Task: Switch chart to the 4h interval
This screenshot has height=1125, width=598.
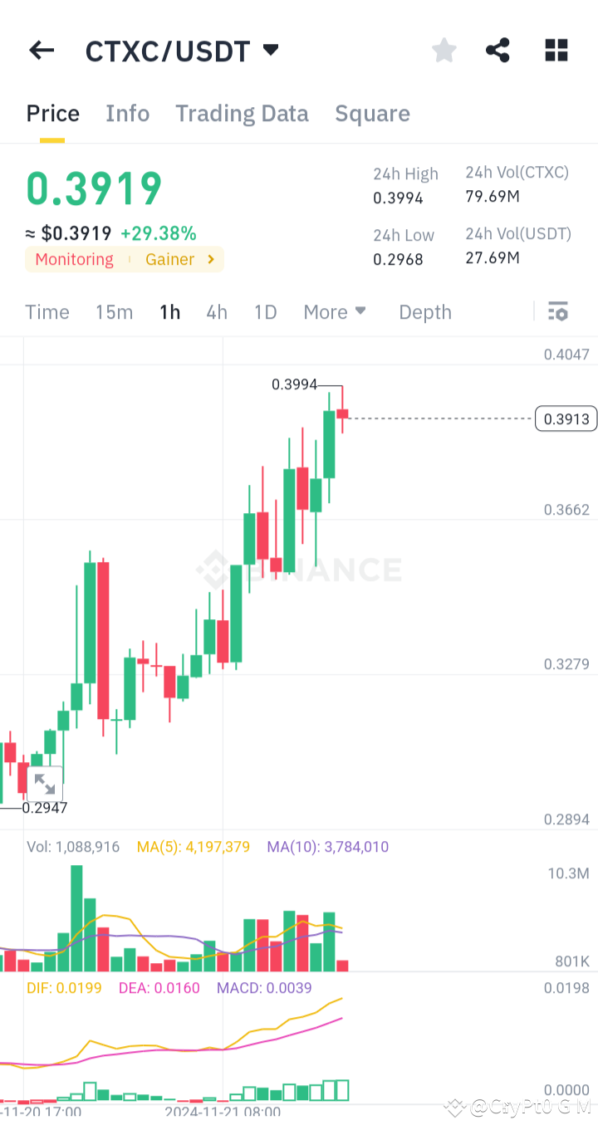Action: tap(217, 311)
